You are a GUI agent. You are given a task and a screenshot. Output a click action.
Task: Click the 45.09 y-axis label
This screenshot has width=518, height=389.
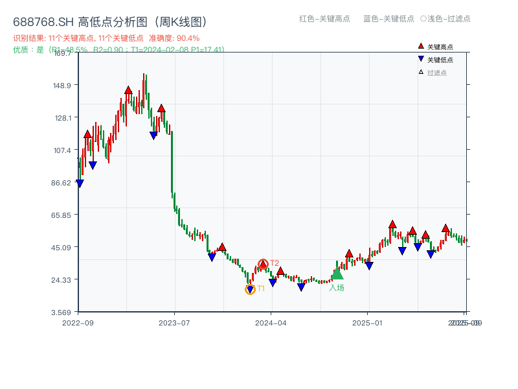(x=61, y=248)
